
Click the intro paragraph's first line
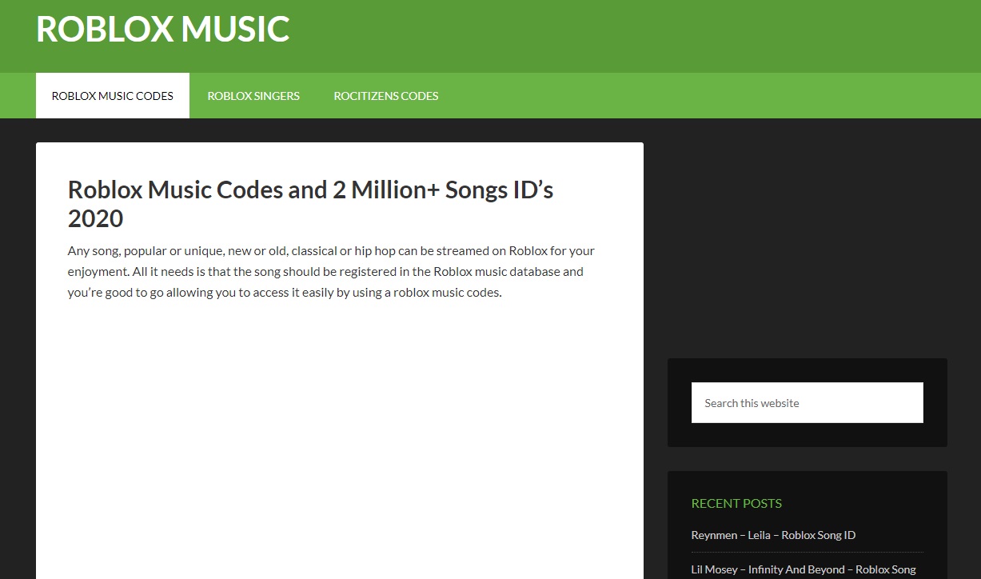click(331, 251)
